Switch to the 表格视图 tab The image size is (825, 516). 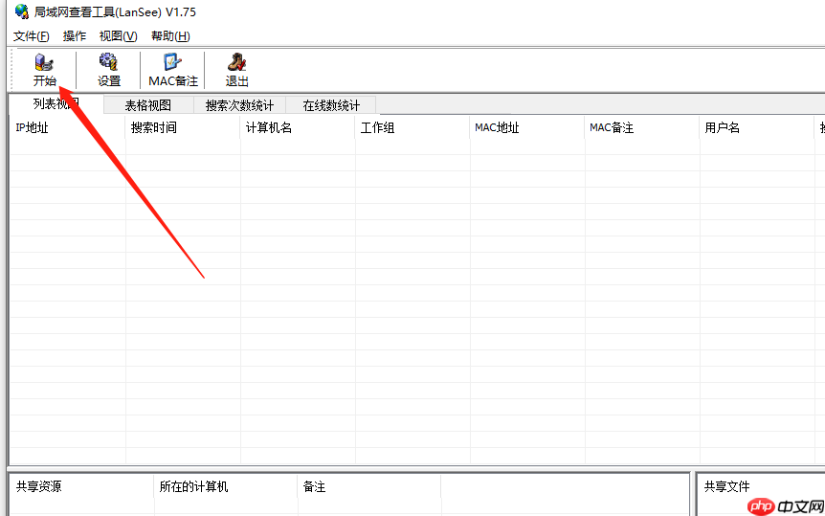148,105
